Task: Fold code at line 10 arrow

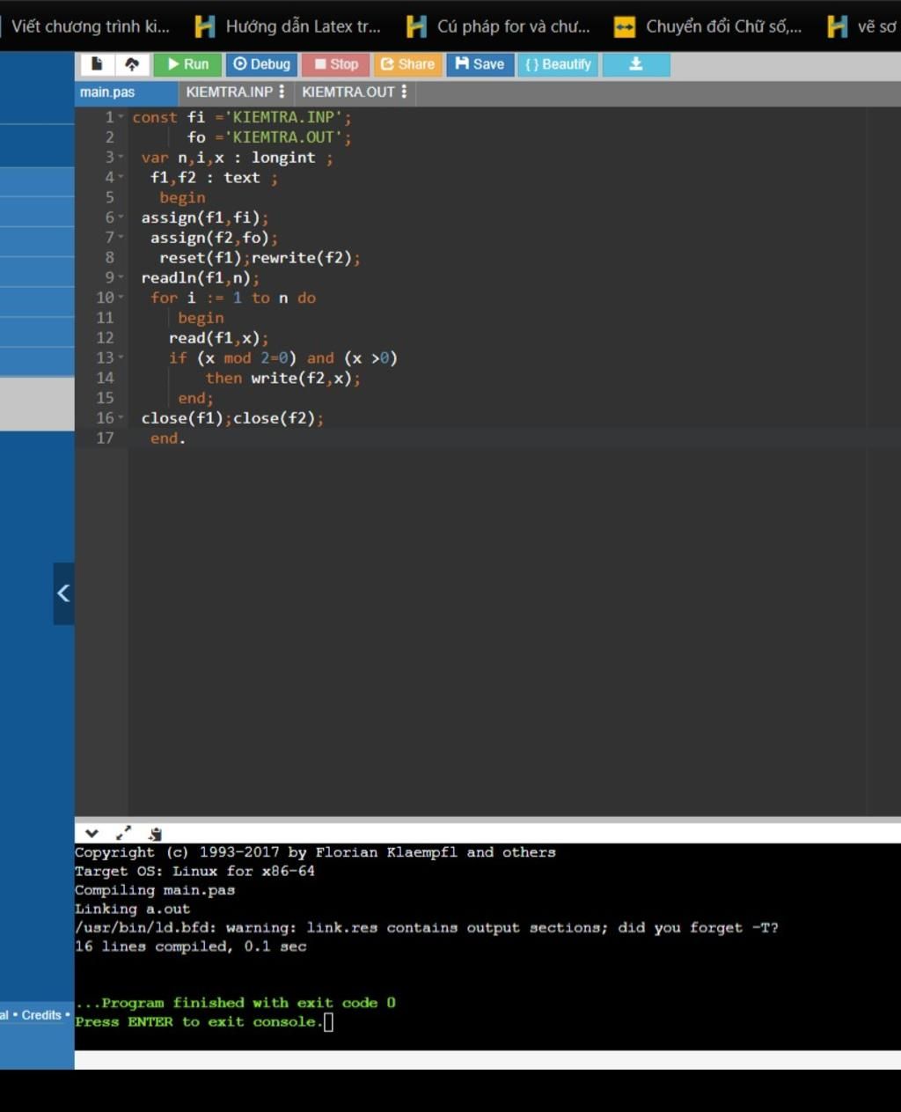Action: coord(121,298)
